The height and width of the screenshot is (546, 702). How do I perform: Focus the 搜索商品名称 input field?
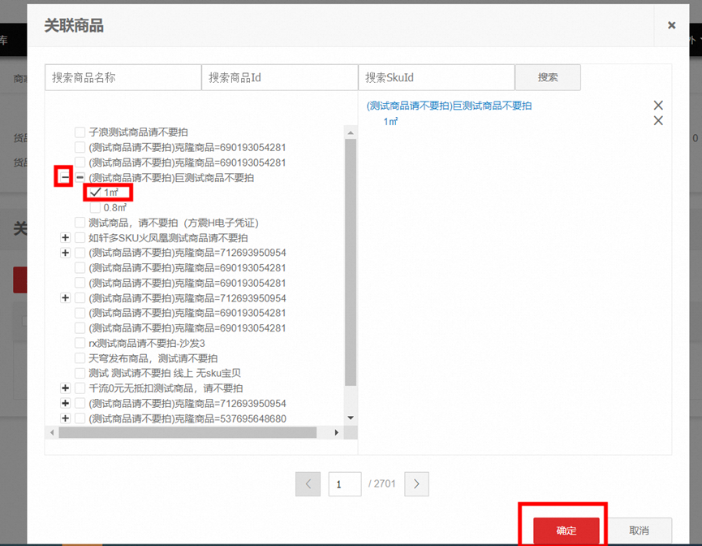123,77
